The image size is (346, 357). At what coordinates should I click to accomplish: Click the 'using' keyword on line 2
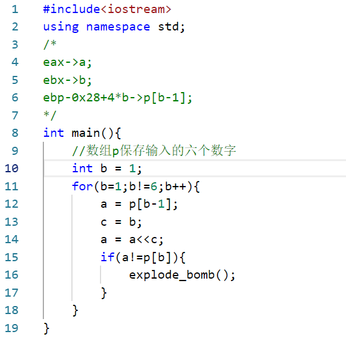pos(61,27)
